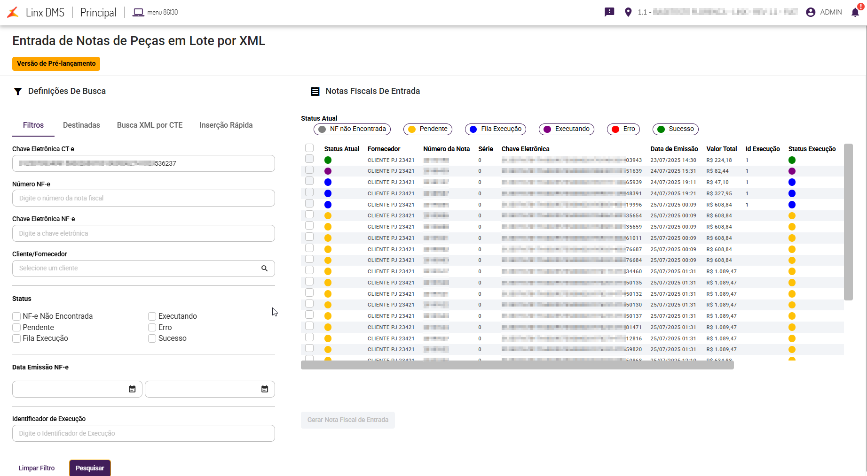867x476 pixels.
Task: Click the Linx DMS logo icon
Action: (x=13, y=12)
